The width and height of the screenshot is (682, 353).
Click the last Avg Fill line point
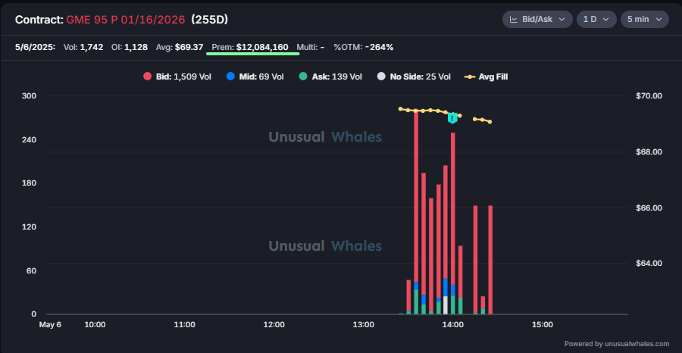(490, 122)
